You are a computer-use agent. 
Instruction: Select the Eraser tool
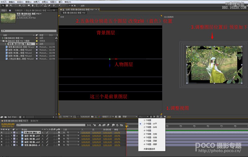(49, 6)
